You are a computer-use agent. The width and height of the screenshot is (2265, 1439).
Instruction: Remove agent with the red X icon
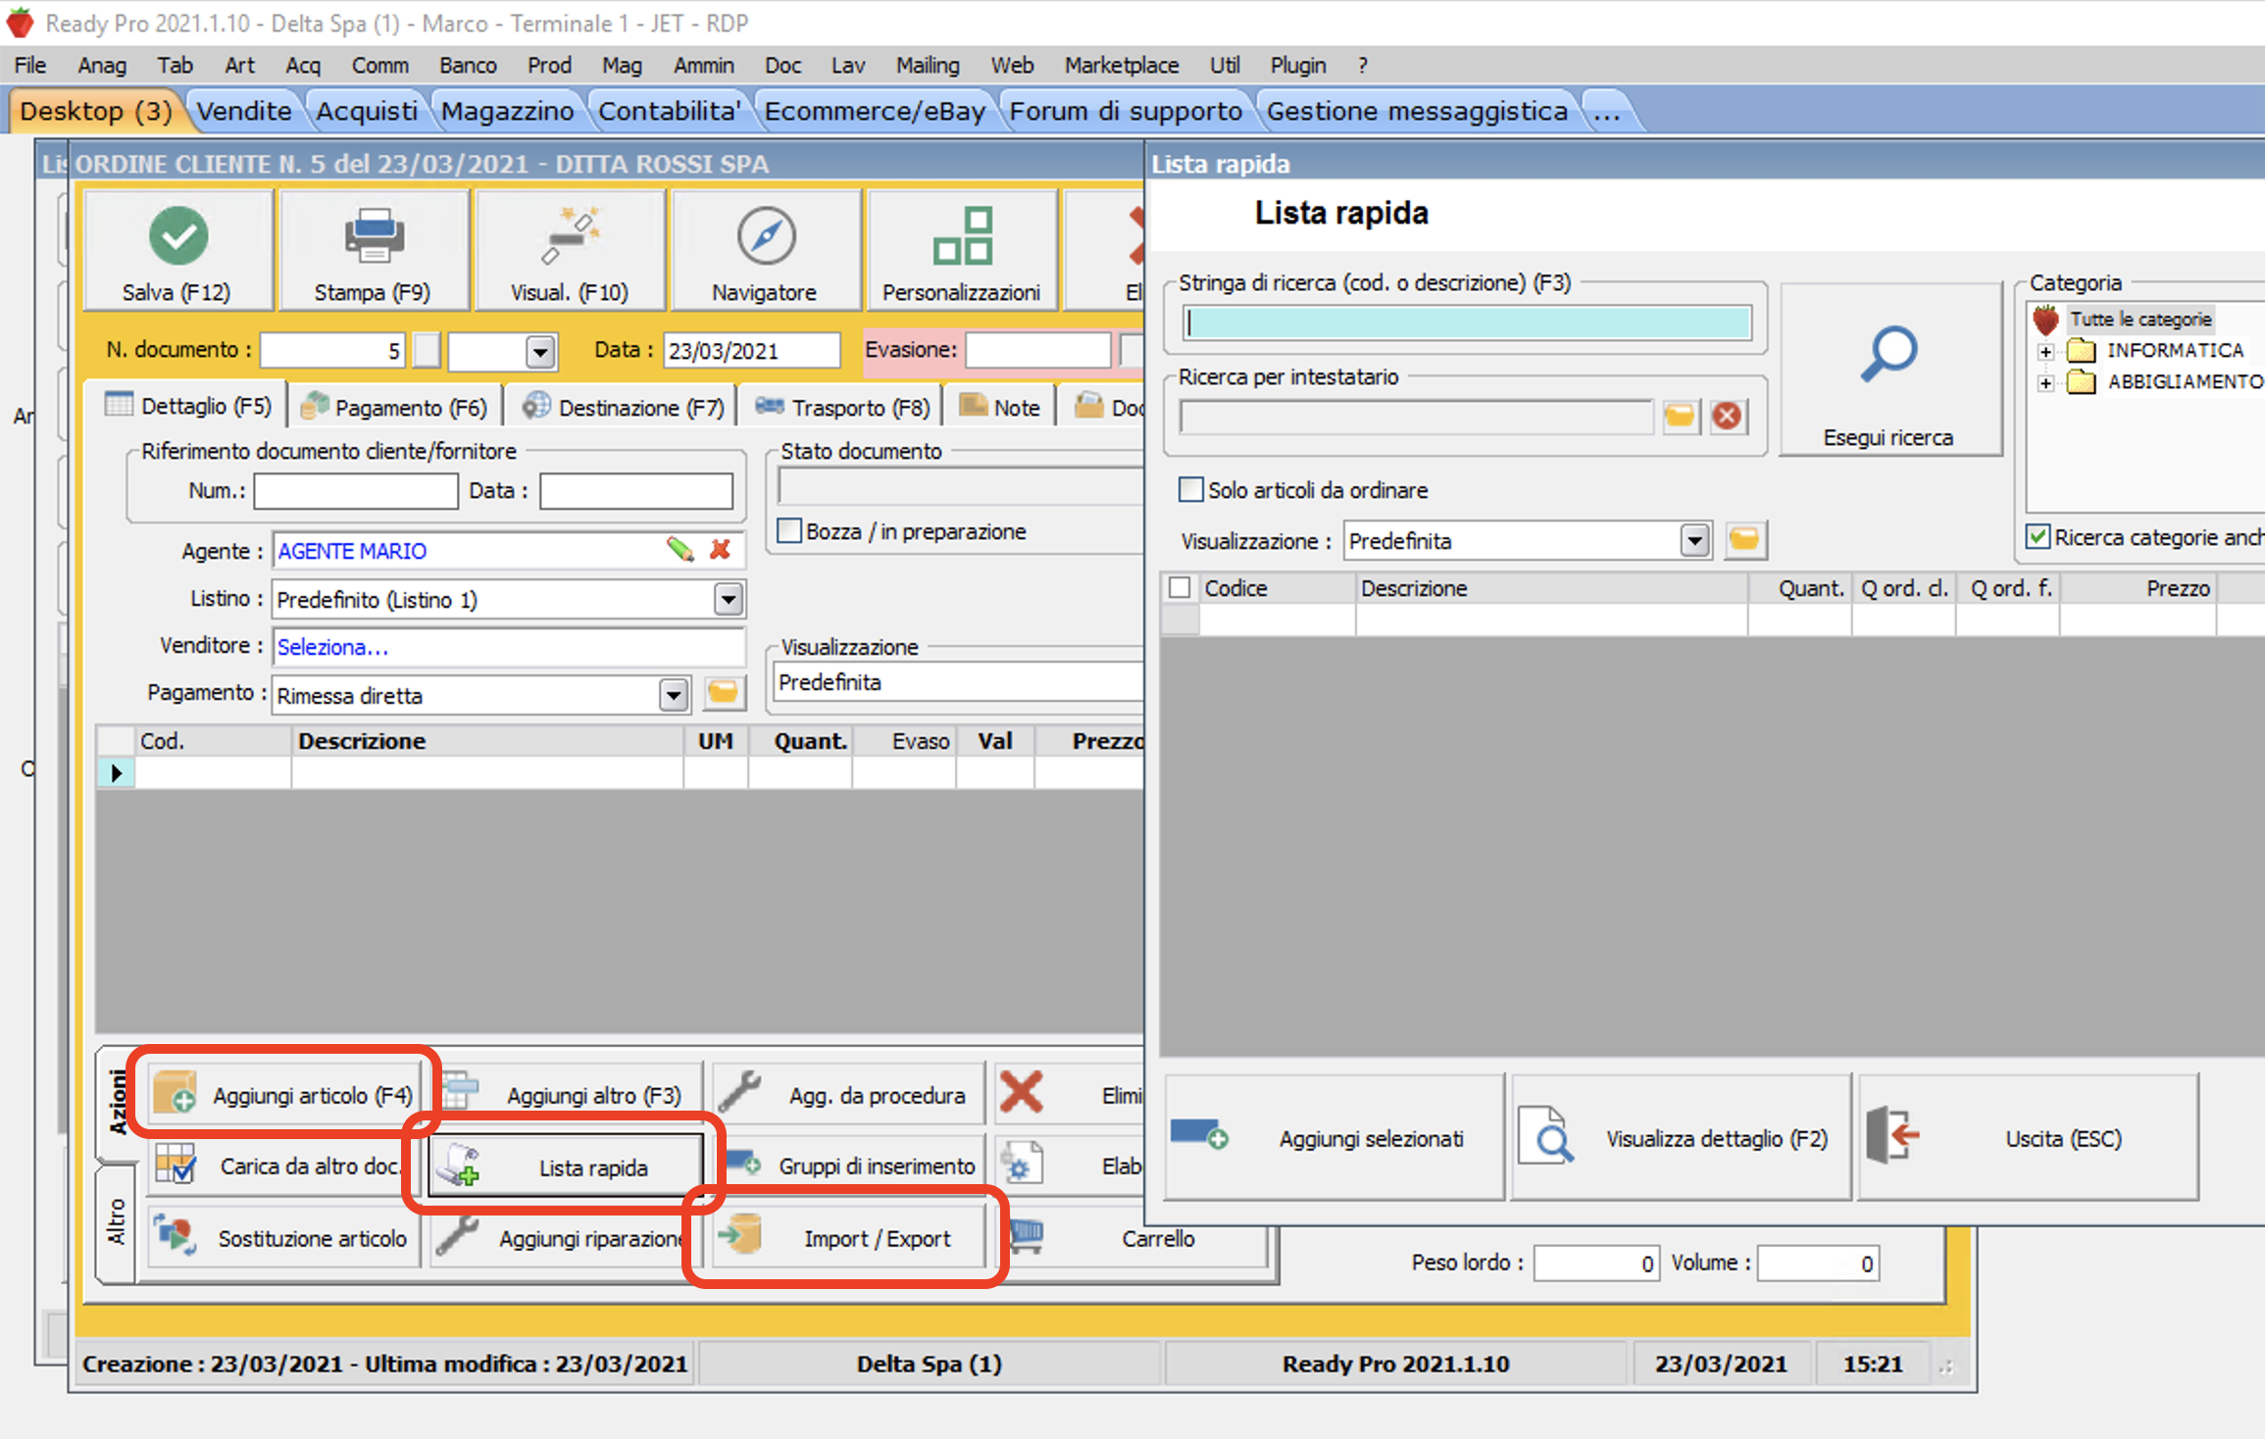tap(721, 549)
